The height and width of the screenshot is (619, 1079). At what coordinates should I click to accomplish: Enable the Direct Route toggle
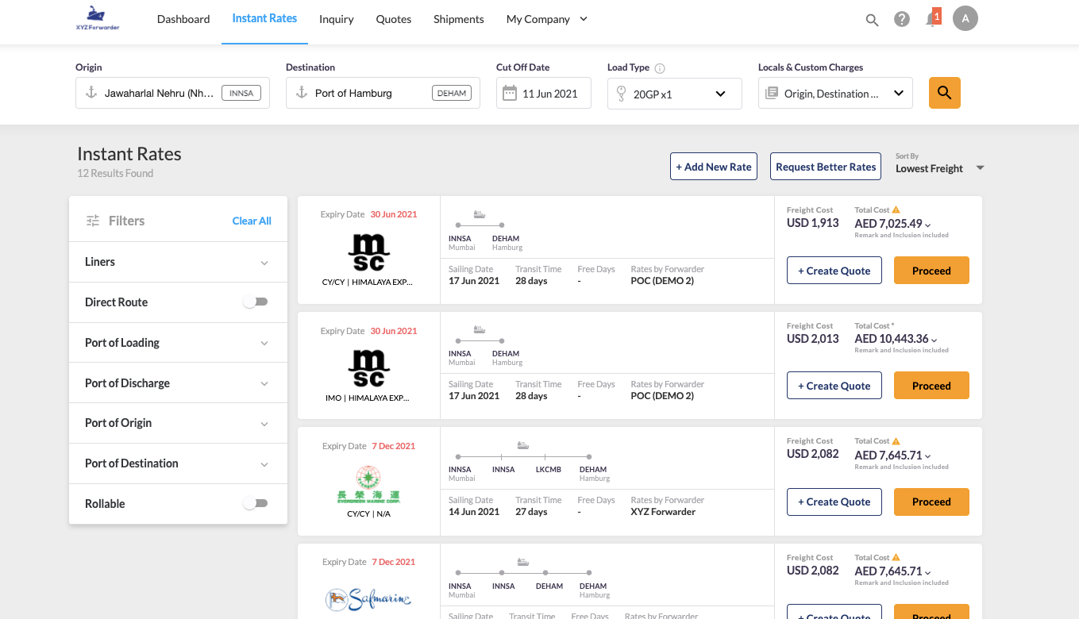[255, 302]
